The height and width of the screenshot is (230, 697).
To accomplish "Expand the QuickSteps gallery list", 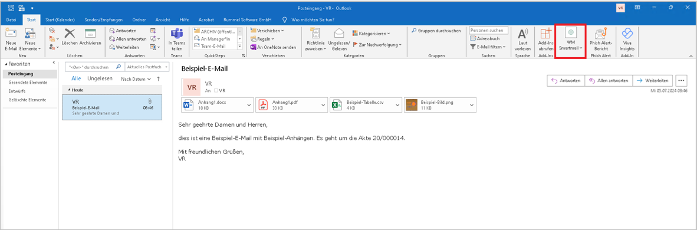I will [x=240, y=46].
